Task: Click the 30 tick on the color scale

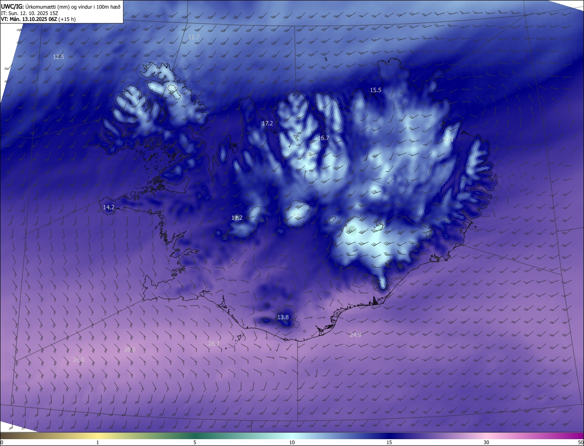Action: (x=486, y=442)
